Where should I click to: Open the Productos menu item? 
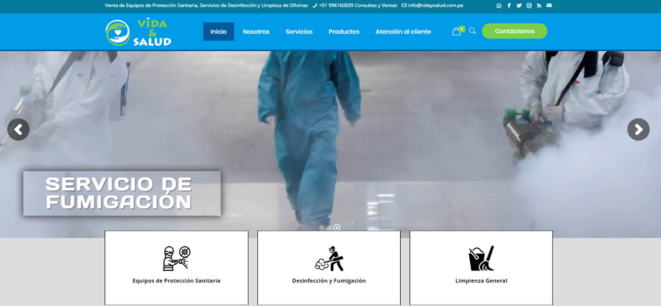pos(344,32)
